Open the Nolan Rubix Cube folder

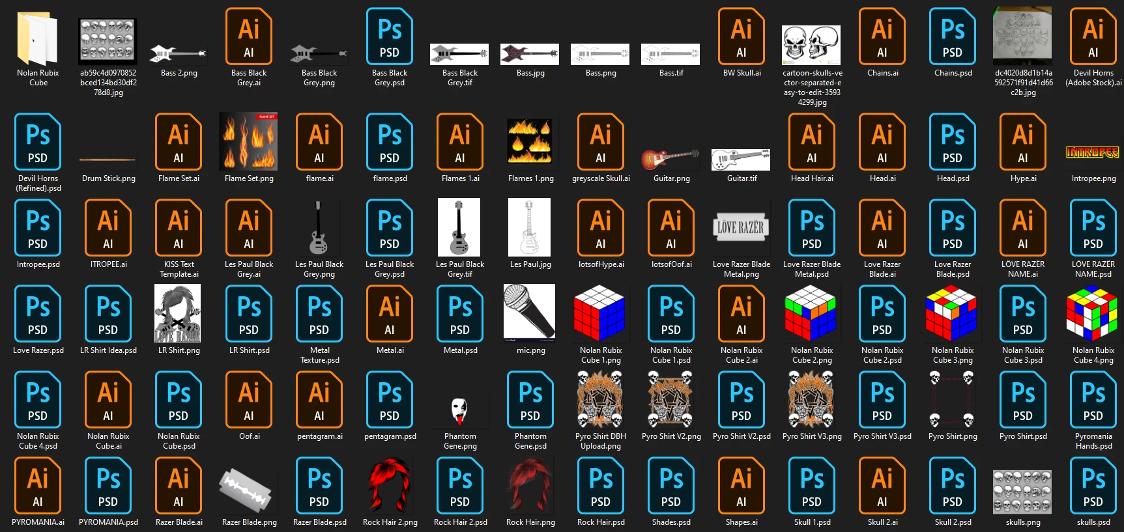click(38, 38)
